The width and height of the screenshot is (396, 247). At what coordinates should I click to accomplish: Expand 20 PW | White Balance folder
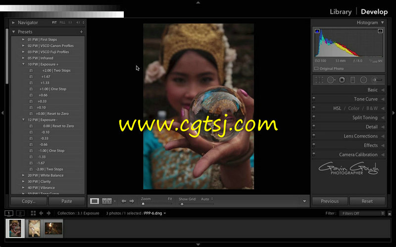pos(23,175)
